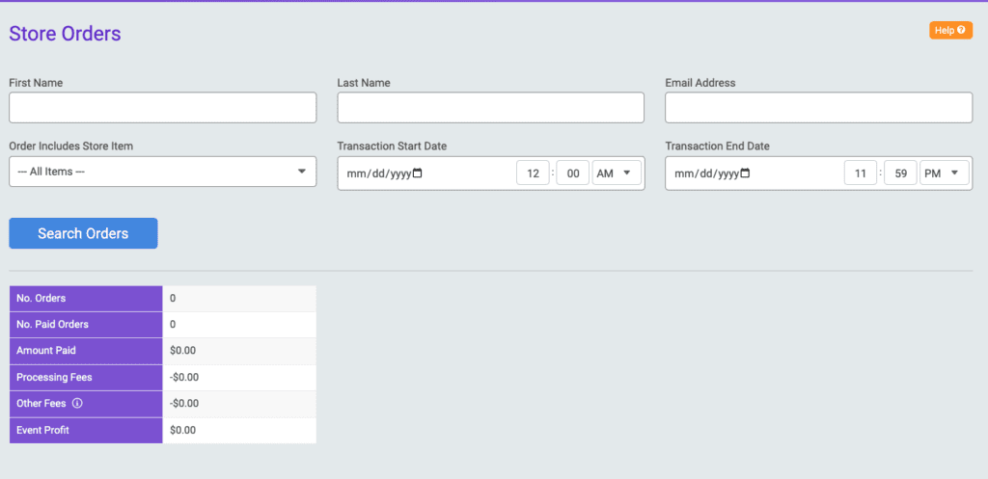Image resolution: width=988 pixels, height=479 pixels.
Task: Select the end time minutes box showing 59
Action: point(900,173)
